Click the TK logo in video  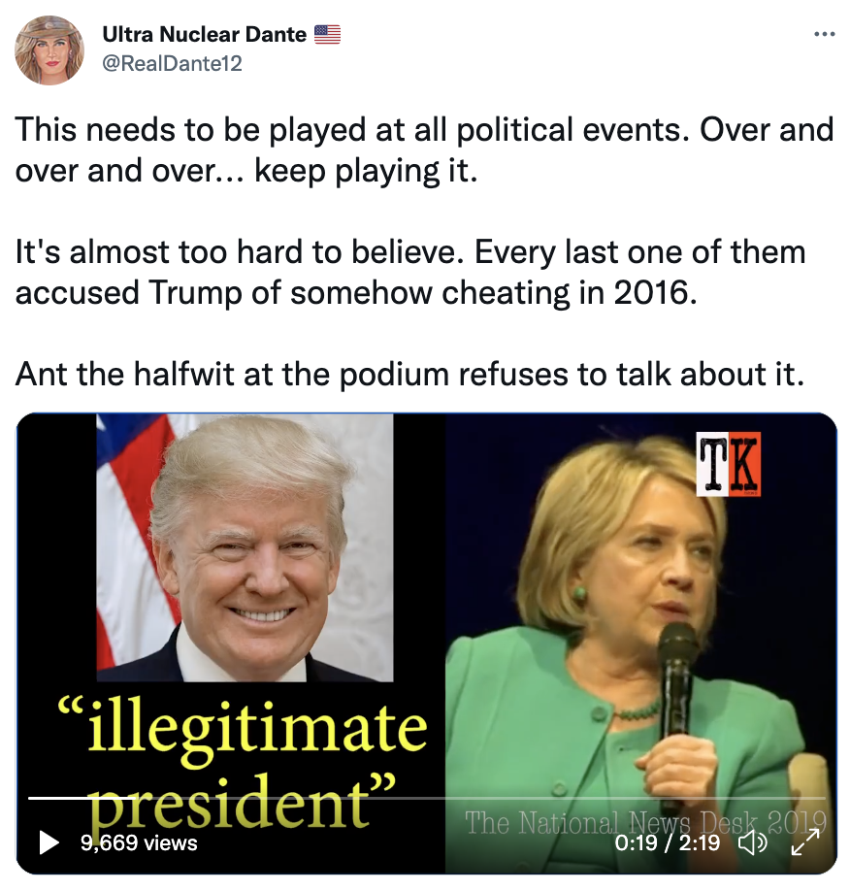click(x=729, y=464)
